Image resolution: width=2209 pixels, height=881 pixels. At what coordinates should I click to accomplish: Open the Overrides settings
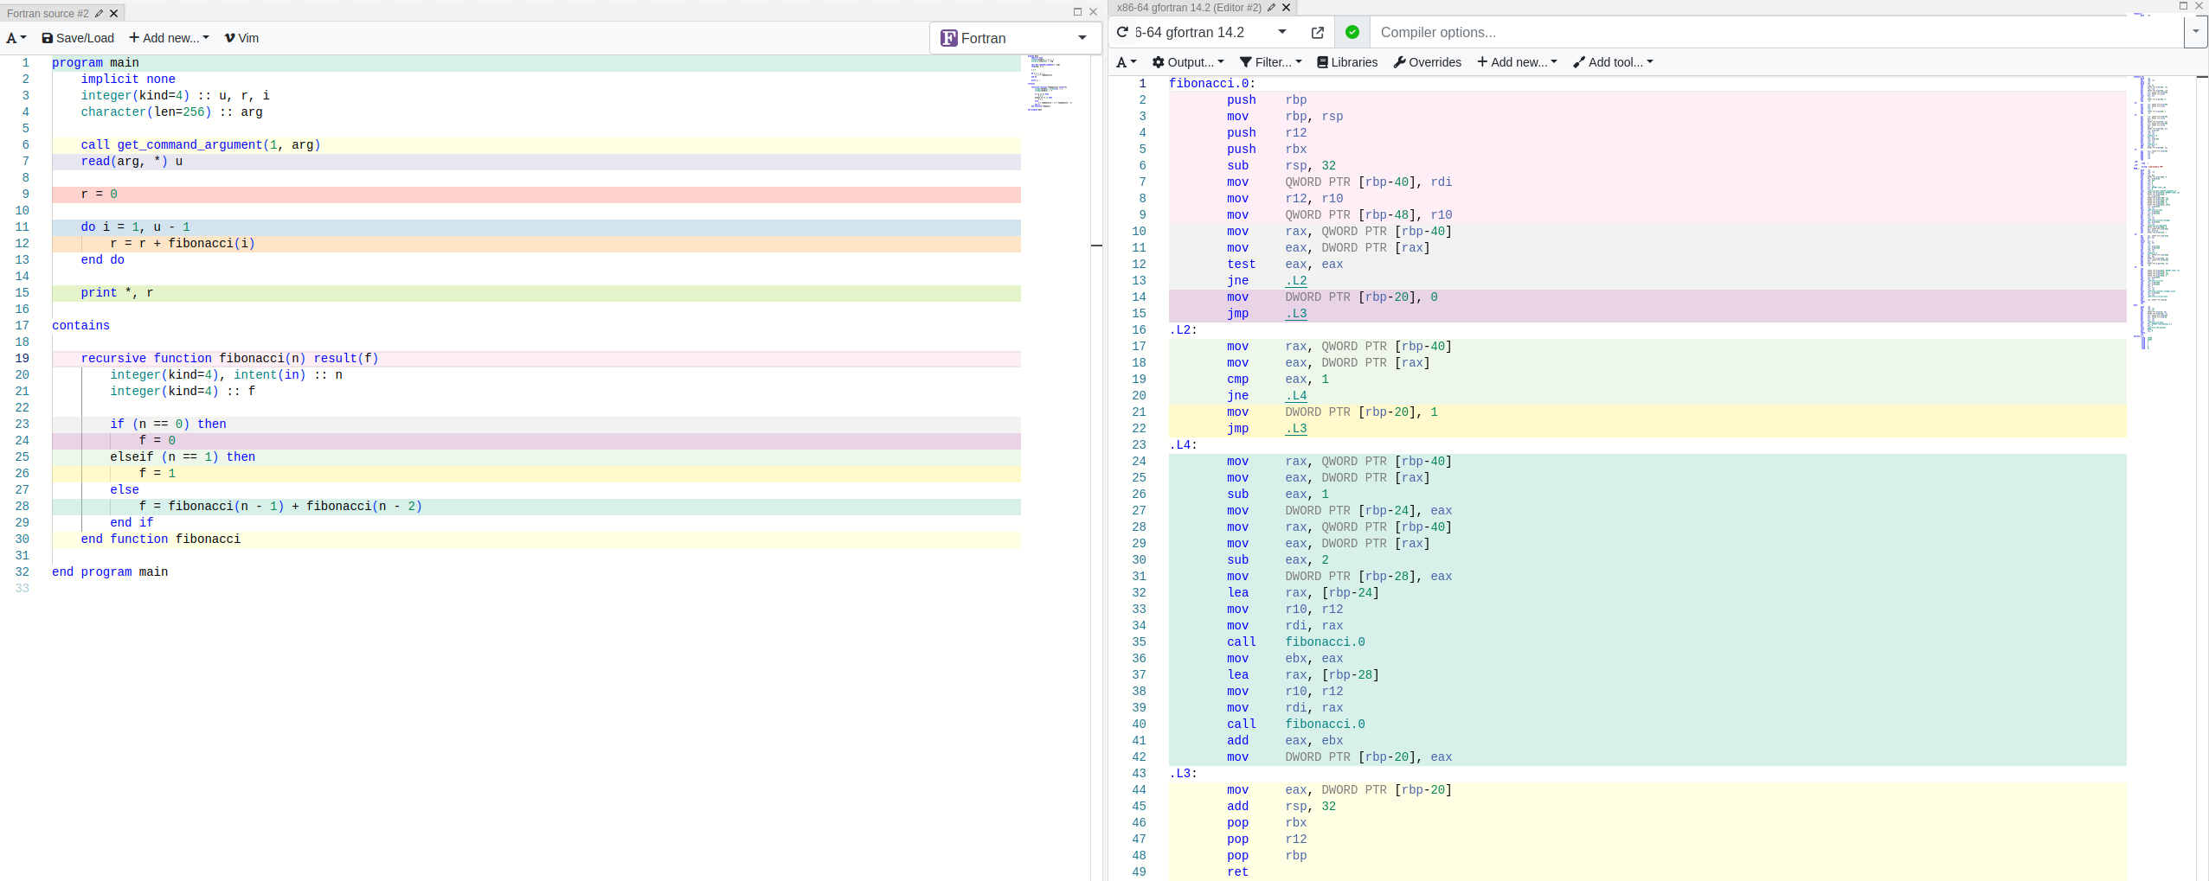tap(1427, 62)
